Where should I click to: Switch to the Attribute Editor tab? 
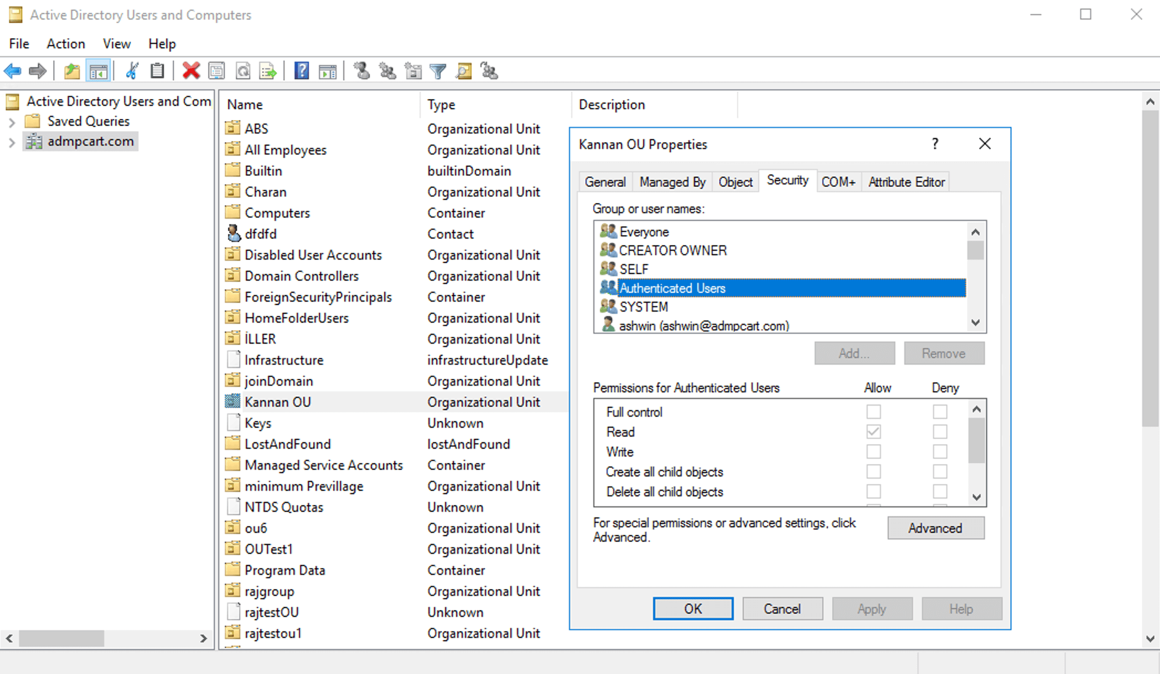(x=906, y=182)
